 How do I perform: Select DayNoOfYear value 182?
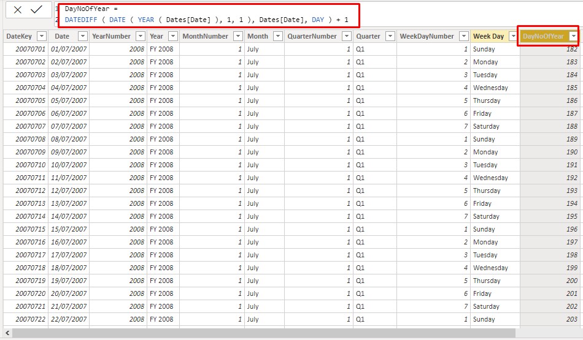pos(549,49)
